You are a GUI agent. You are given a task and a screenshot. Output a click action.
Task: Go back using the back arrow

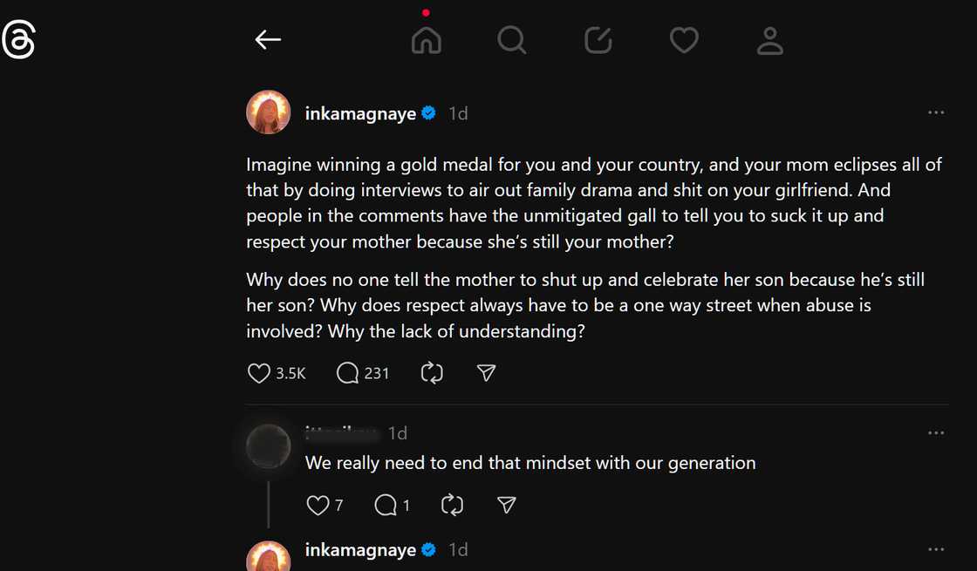tap(268, 39)
